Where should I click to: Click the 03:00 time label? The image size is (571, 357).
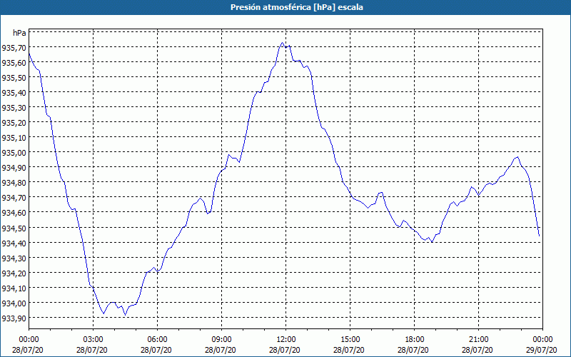point(93,340)
